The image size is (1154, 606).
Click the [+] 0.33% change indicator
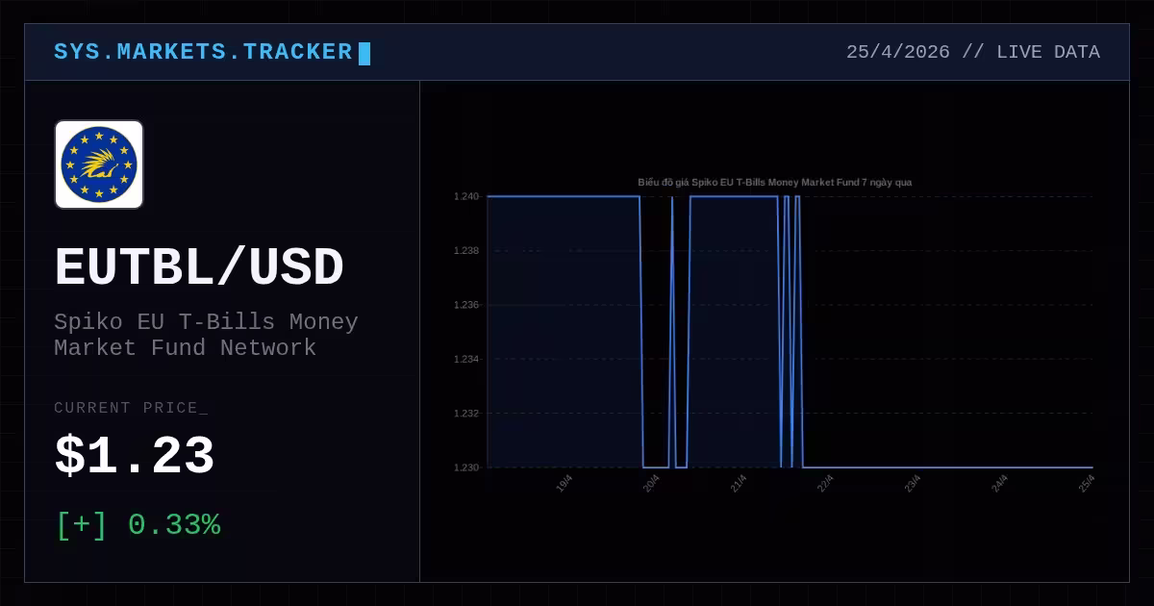coord(138,525)
